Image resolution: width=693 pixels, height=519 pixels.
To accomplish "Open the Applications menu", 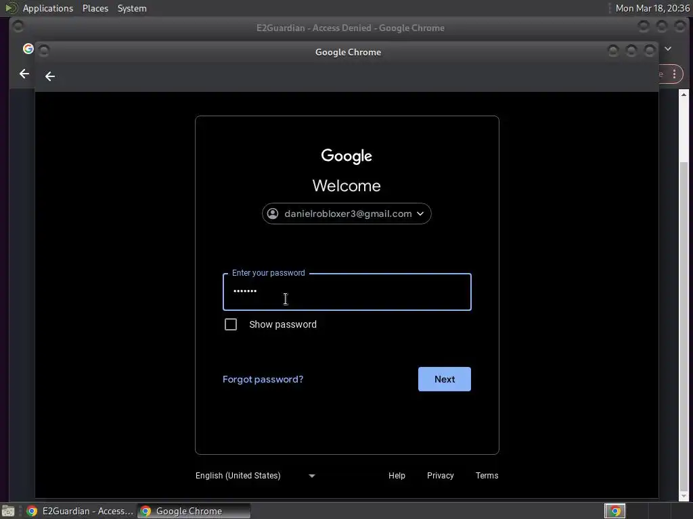I will (x=48, y=8).
